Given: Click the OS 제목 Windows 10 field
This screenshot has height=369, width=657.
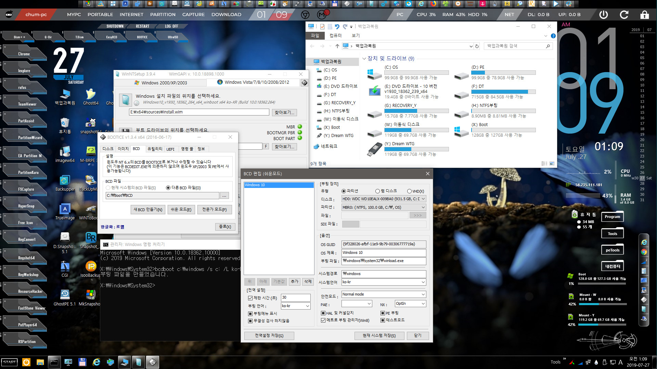Looking at the screenshot, I should click(384, 253).
